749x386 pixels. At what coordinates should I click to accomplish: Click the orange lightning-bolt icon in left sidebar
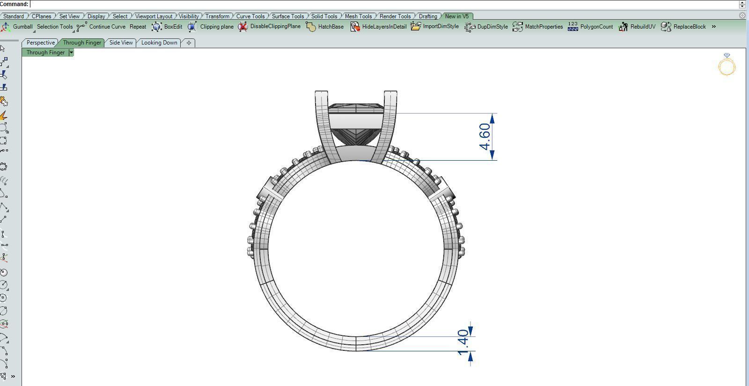pyautogui.click(x=4, y=116)
